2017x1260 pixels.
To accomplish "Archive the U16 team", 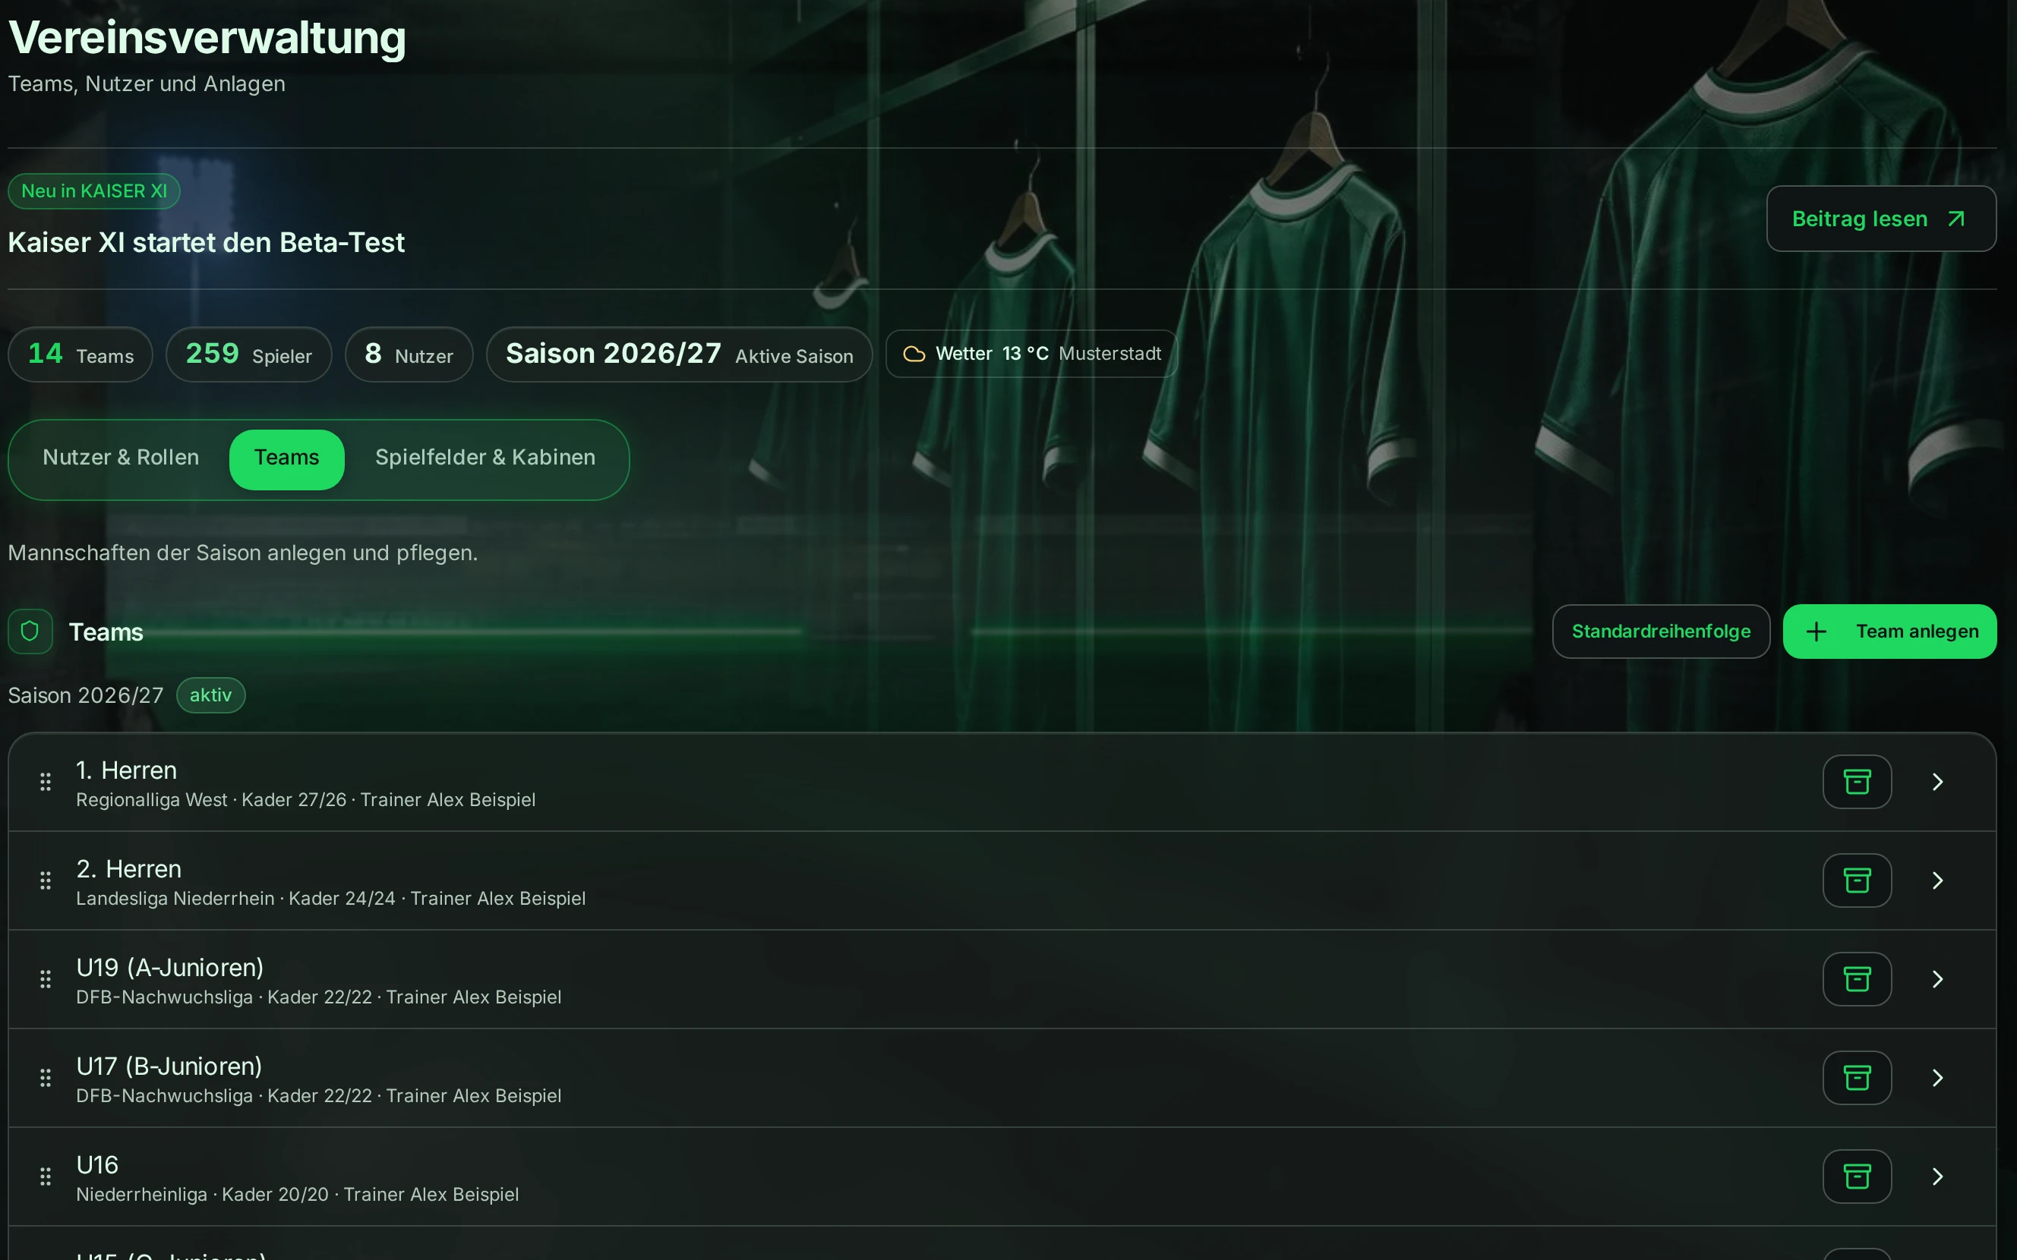I will click(x=1857, y=1177).
